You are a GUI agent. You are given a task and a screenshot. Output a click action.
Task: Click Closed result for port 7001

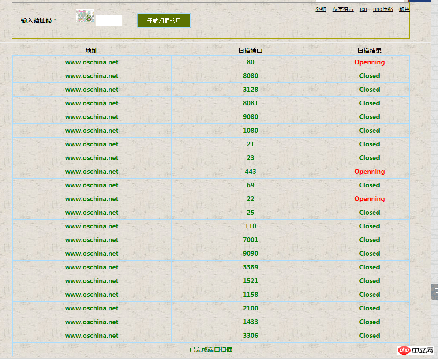370,240
